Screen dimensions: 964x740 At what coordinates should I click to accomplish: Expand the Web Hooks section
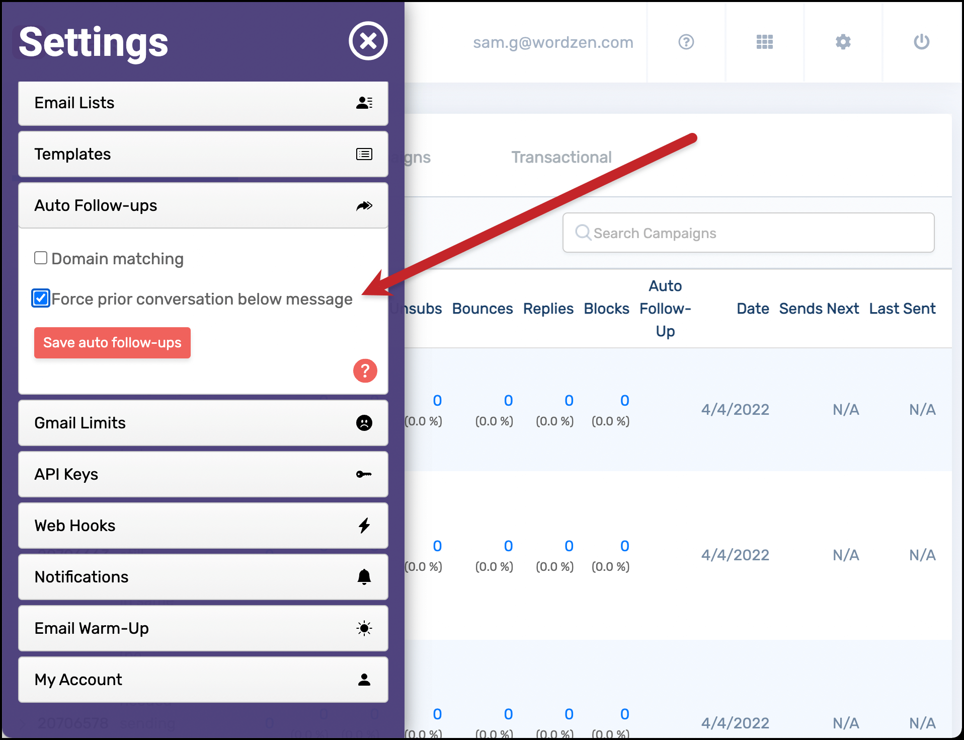point(203,526)
